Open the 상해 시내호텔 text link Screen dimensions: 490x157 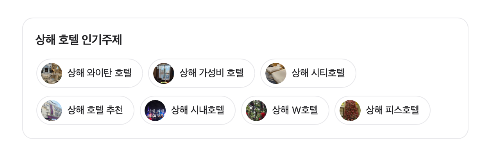[x=198, y=110]
